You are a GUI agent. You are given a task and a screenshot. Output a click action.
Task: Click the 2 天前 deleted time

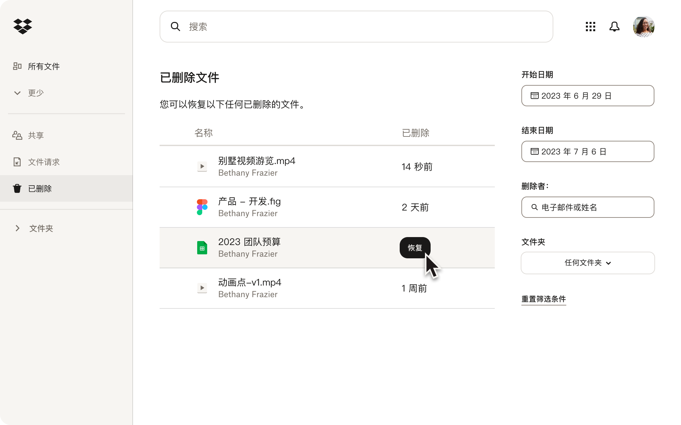tap(415, 207)
